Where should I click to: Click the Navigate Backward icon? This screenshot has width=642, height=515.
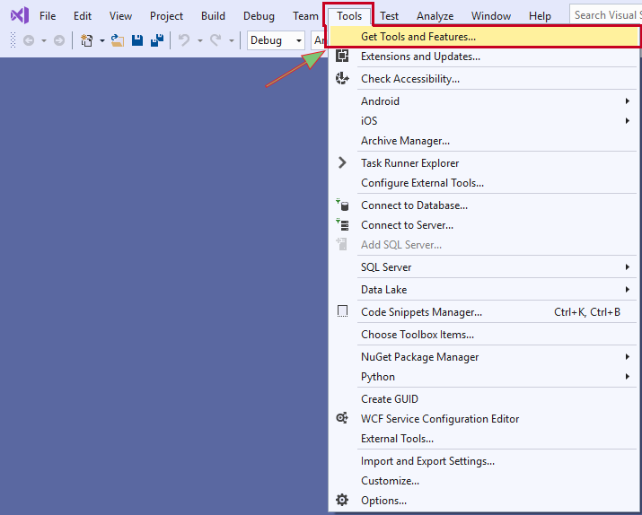pyautogui.click(x=27, y=40)
